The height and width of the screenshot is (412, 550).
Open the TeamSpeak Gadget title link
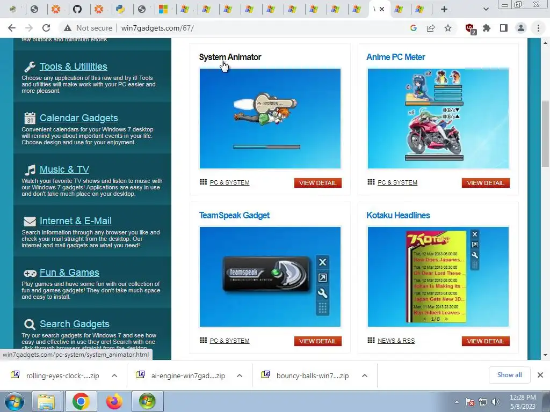coord(234,215)
